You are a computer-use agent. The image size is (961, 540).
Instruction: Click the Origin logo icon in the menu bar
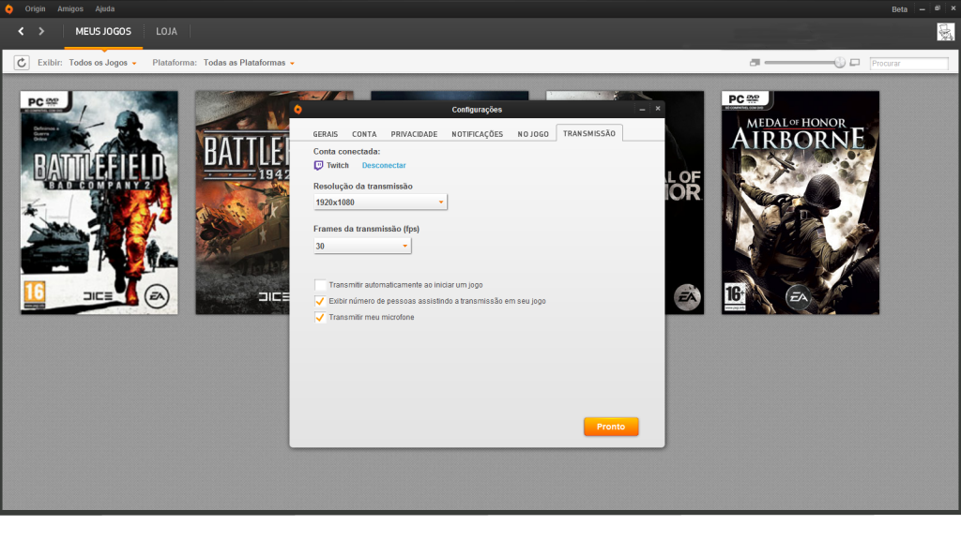click(8, 9)
